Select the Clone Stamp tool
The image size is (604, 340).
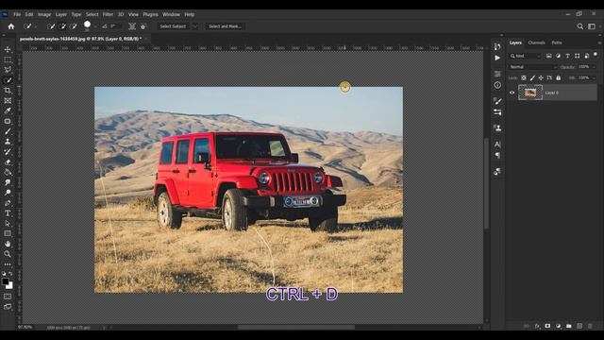(8, 142)
